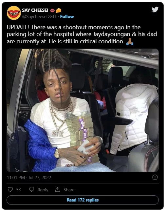Viewport: 166px width, 213px height.
Task: Click the word Jaydayoungan in tweet text
Action: pyautogui.click(x=112, y=34)
